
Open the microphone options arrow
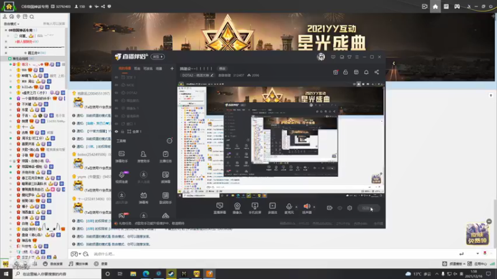296,207
